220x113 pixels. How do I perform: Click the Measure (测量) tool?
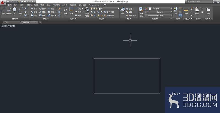(186, 11)
